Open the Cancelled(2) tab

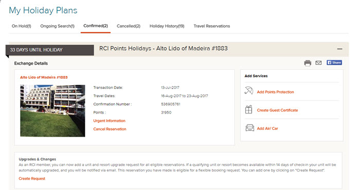pyautogui.click(x=129, y=26)
